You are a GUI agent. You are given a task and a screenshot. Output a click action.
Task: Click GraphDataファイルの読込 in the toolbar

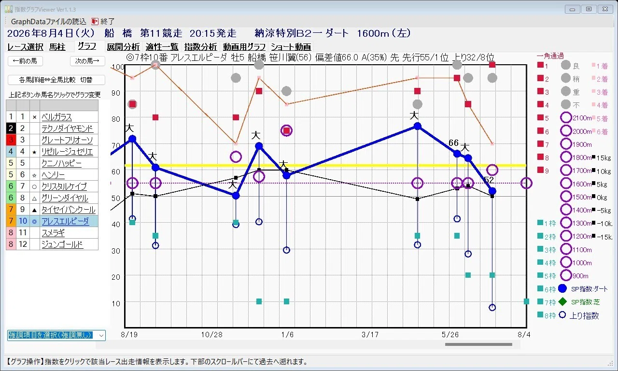point(48,21)
